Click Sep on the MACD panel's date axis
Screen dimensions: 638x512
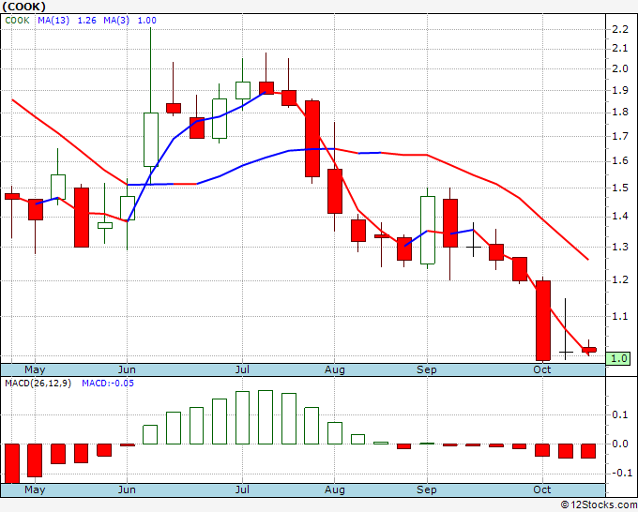(x=426, y=489)
